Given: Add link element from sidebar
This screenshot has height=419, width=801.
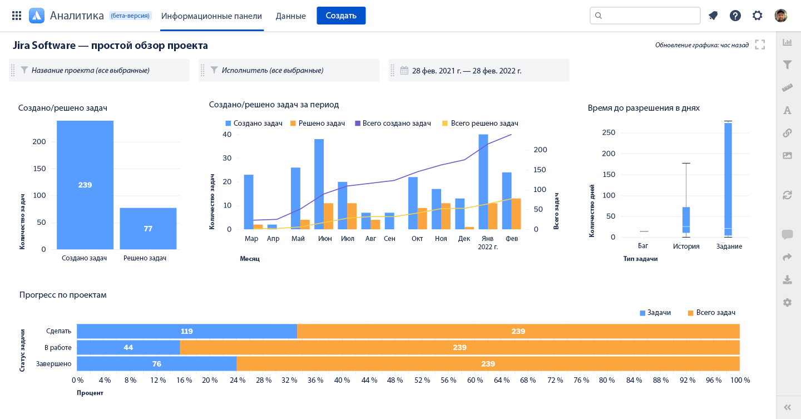Looking at the screenshot, I should tap(787, 133).
